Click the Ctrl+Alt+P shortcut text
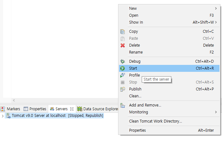Screen dimensions: 222x155 (205, 89)
